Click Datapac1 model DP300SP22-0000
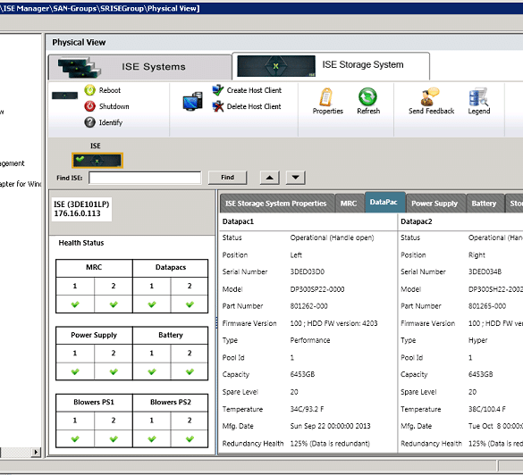The image size is (523, 475). point(317,289)
